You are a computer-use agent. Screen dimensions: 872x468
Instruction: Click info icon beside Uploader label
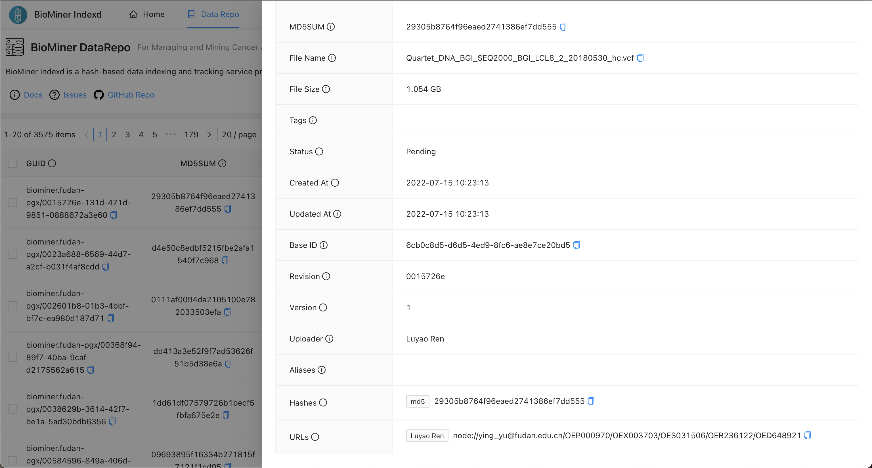coord(329,339)
